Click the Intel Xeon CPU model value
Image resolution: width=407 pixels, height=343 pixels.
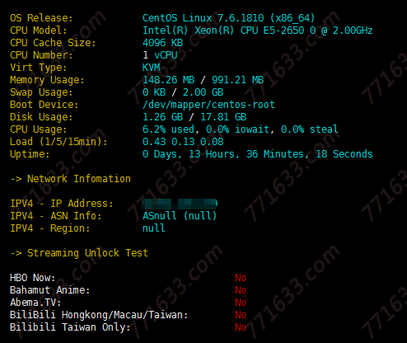point(258,31)
